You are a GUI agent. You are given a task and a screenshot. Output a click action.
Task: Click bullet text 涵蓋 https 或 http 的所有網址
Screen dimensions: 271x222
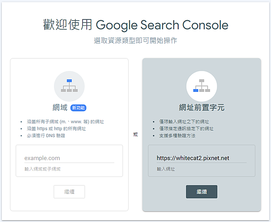pos(56,129)
